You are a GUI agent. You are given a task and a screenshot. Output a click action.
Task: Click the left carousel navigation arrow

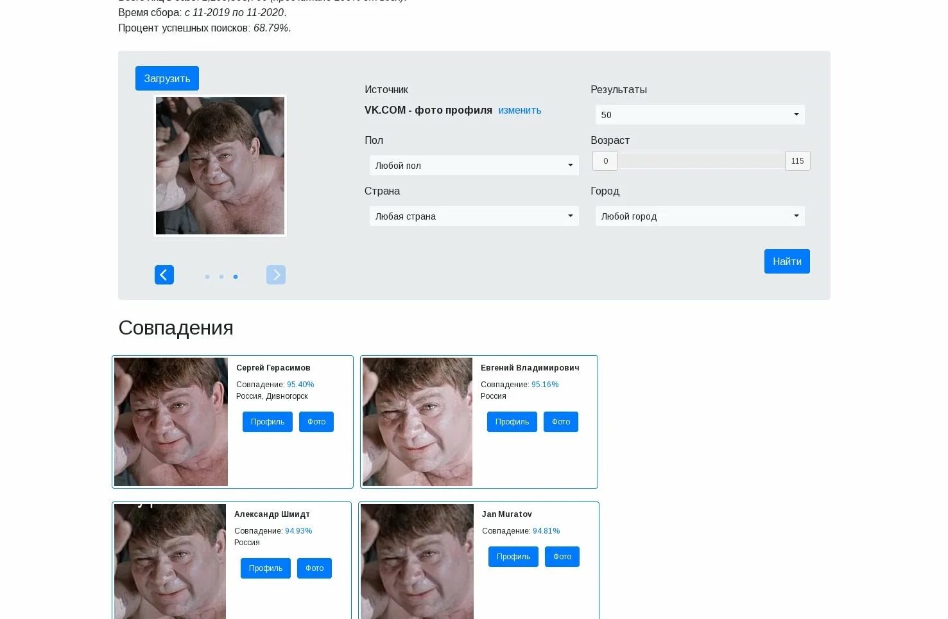[x=164, y=275]
